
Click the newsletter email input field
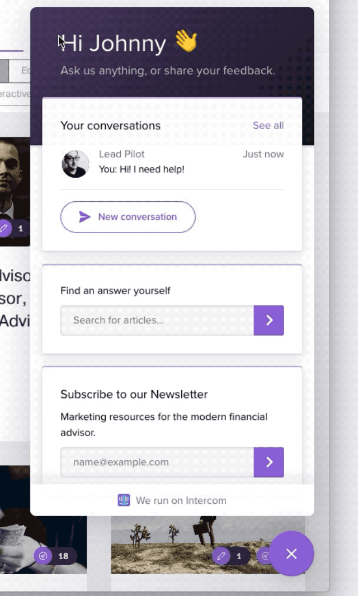point(157,462)
